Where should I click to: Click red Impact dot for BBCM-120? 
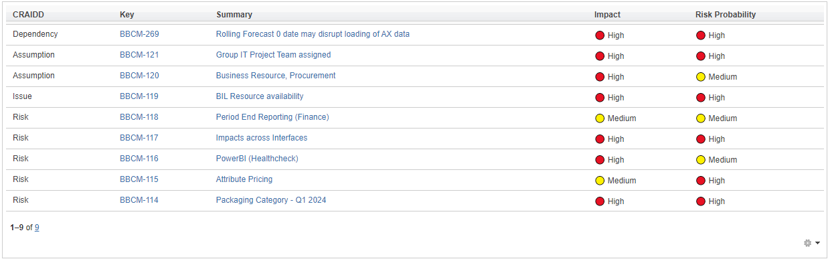(600, 77)
